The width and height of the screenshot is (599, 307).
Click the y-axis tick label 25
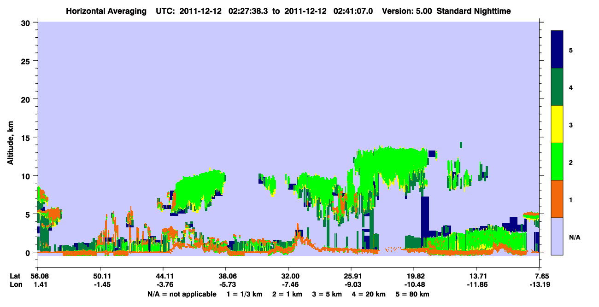tap(27, 61)
